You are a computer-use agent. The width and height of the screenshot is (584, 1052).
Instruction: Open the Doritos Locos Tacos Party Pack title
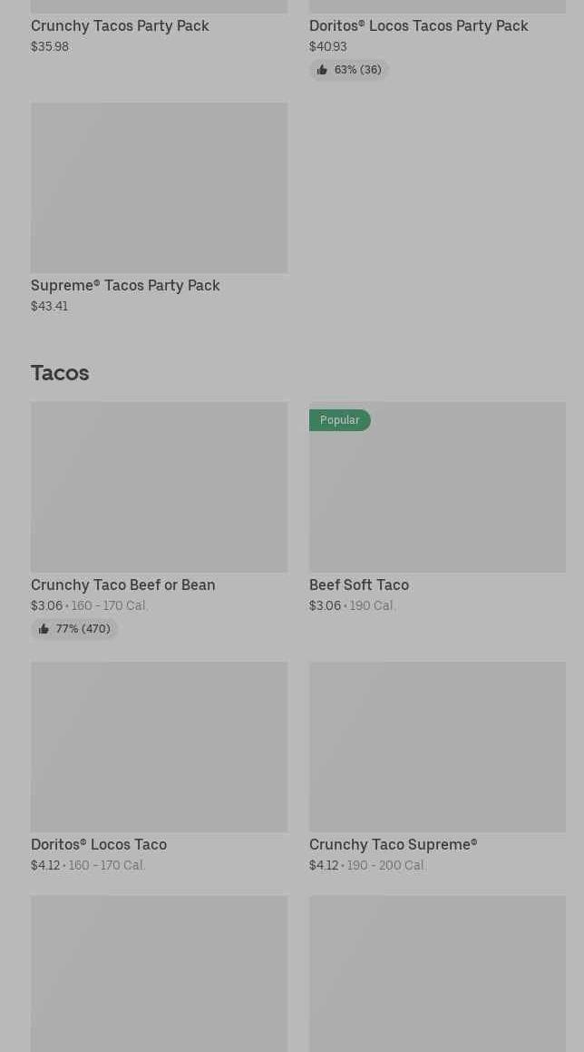click(418, 25)
